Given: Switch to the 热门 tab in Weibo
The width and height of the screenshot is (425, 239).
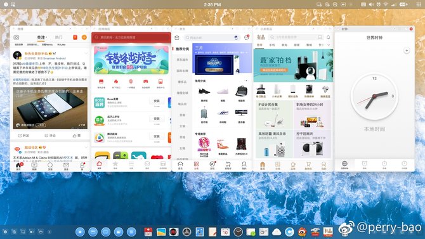Looking at the screenshot, I should tap(58, 37).
